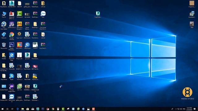Select the imperia image thumbnail on desktop
This screenshot has width=198, height=111.
tap(35, 46)
